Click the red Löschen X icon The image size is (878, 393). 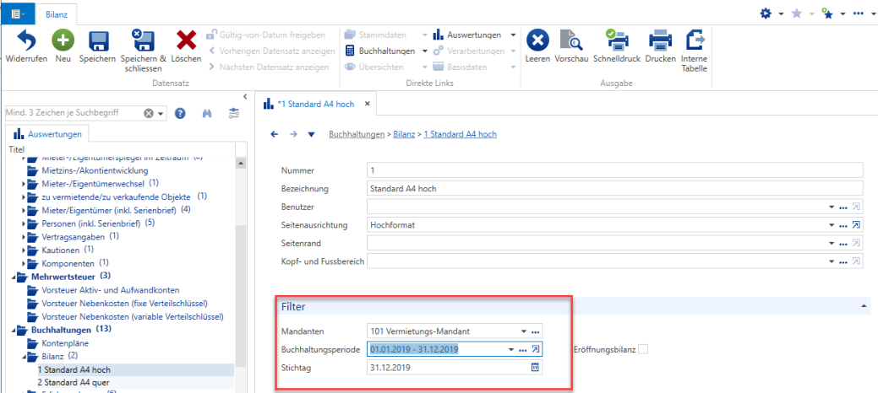coord(186,40)
